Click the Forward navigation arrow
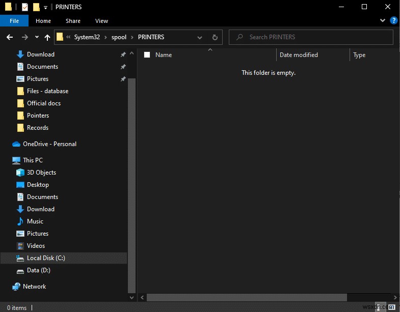 coord(24,37)
